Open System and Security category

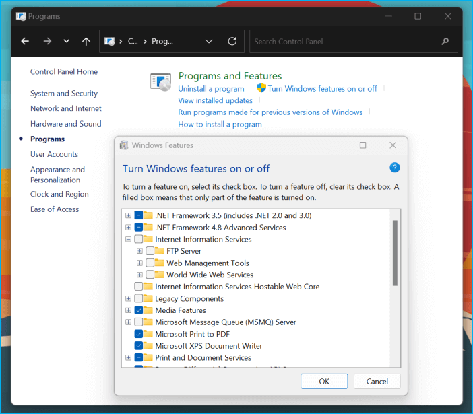[64, 94]
